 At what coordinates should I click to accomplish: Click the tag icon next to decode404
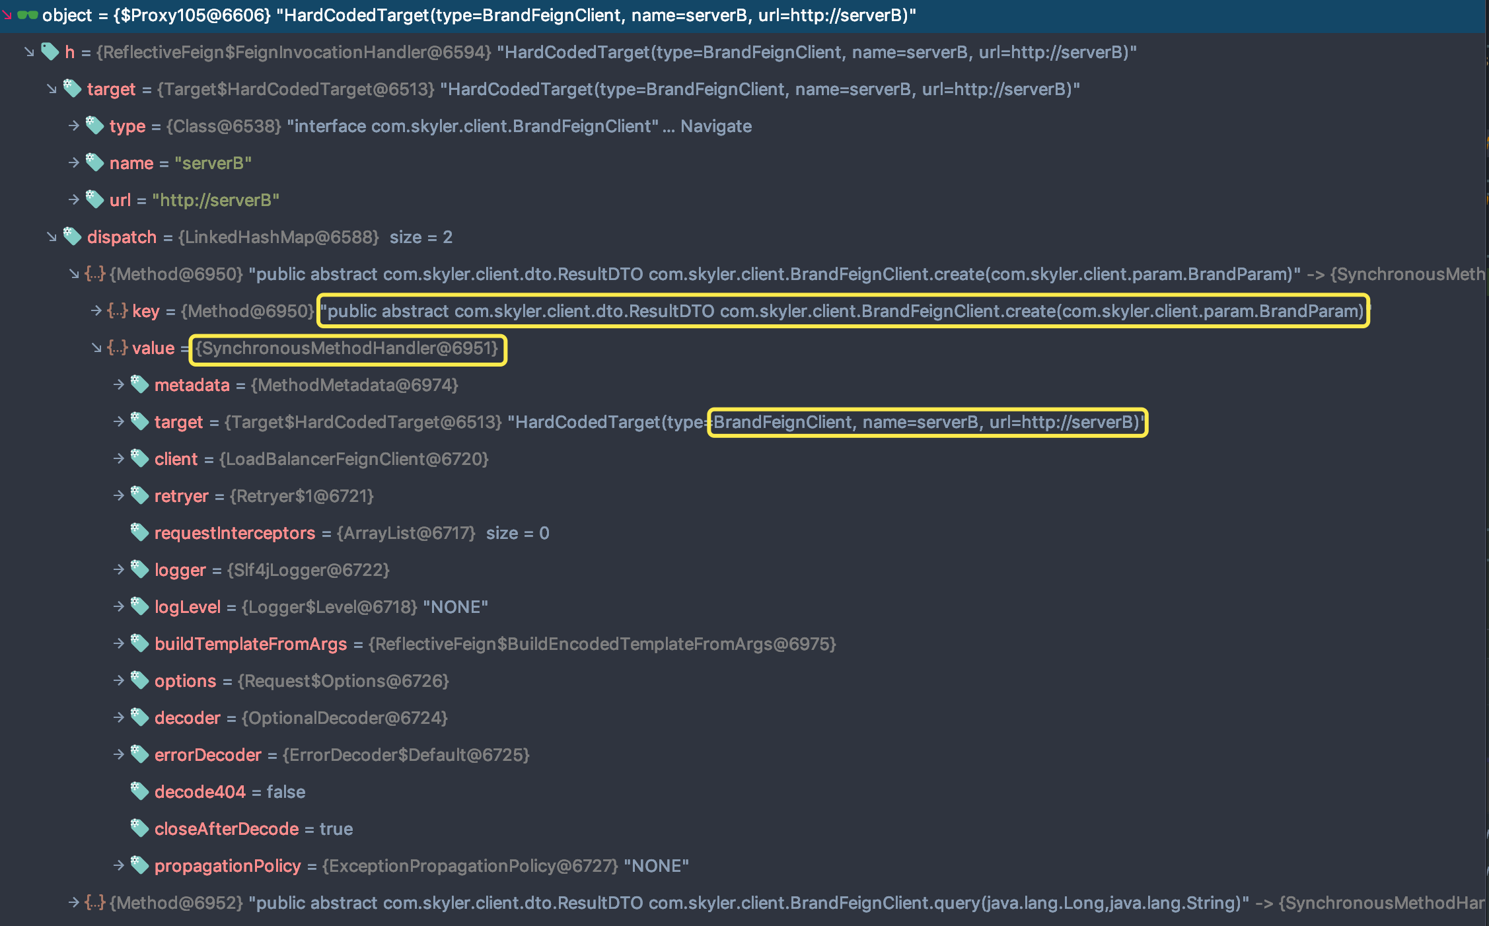(139, 791)
